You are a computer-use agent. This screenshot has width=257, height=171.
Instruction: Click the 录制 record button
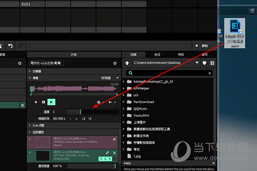(204, 46)
